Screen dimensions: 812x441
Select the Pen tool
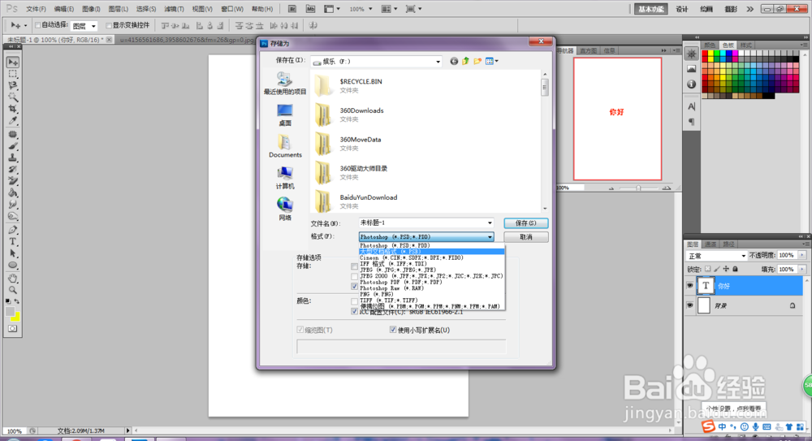click(x=13, y=230)
